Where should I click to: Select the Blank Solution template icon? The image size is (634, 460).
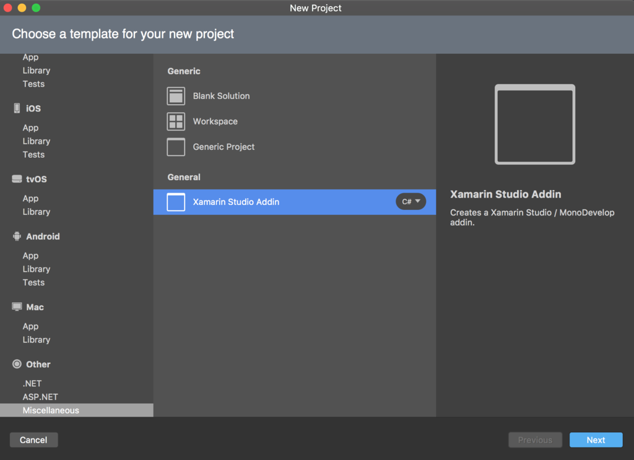tap(176, 96)
